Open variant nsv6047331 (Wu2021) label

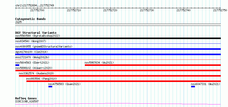tap(205, 84)
